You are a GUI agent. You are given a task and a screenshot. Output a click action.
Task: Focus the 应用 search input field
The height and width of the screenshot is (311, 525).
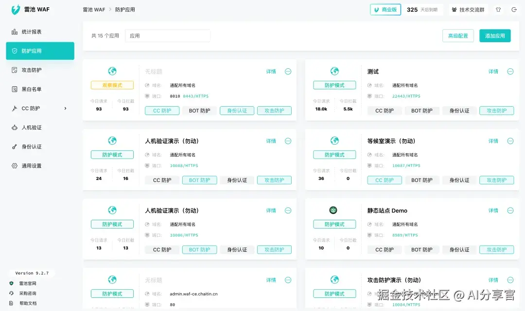pyautogui.click(x=167, y=36)
